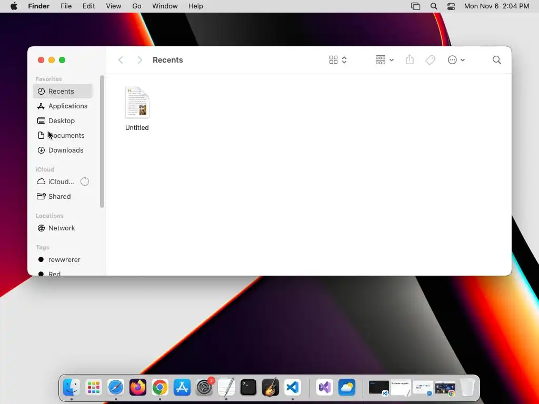Click the Finder window search icon
This screenshot has height=404, width=539.
coord(497,60)
